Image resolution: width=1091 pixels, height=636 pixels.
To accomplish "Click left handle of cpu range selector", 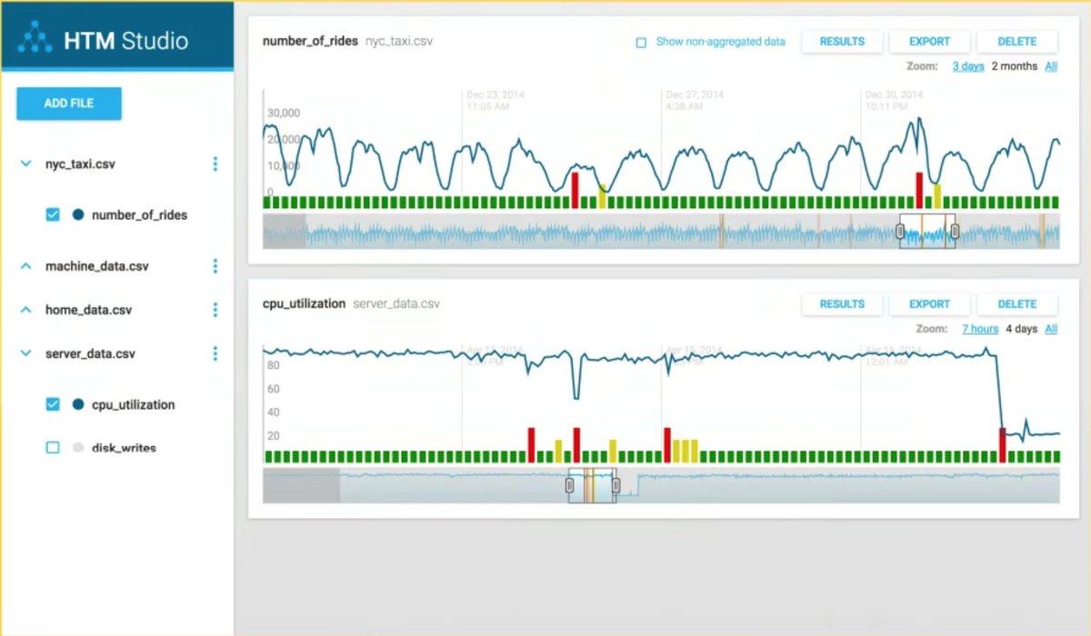I will point(569,486).
